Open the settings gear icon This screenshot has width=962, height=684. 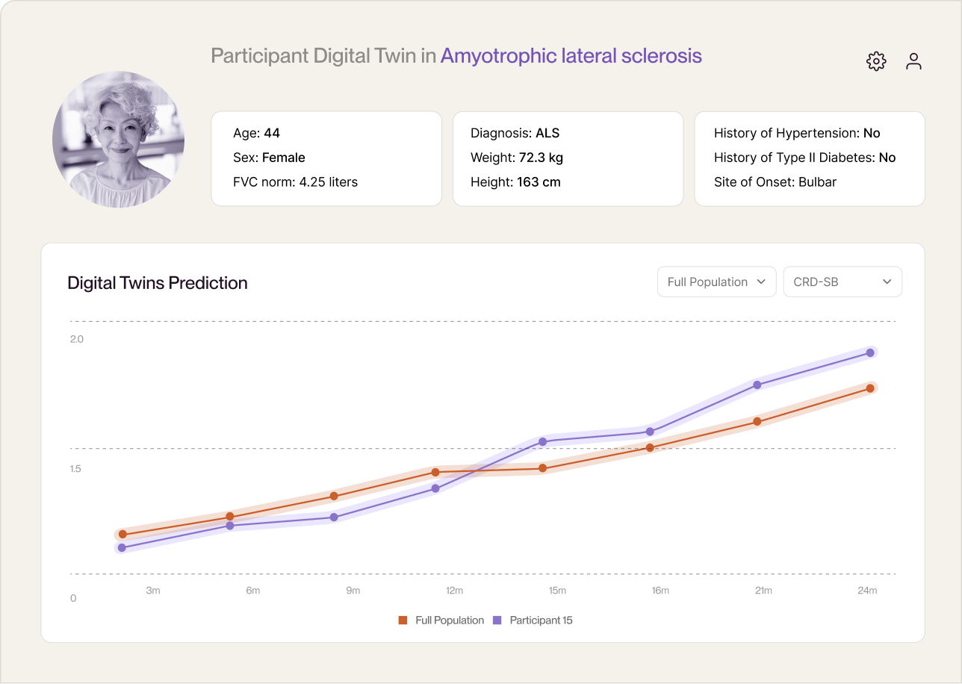point(876,61)
